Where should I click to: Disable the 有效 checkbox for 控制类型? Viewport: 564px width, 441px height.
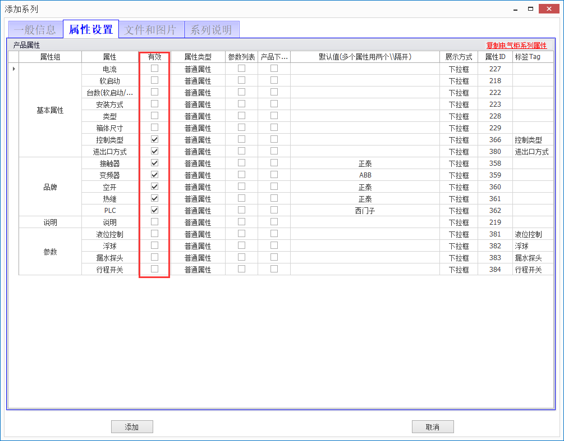[154, 139]
